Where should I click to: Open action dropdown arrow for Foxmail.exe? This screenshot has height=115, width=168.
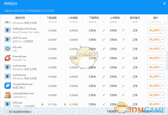pyautogui.click(x=163, y=58)
